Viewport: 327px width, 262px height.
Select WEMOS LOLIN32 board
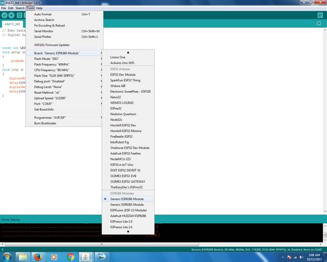tap(128, 102)
